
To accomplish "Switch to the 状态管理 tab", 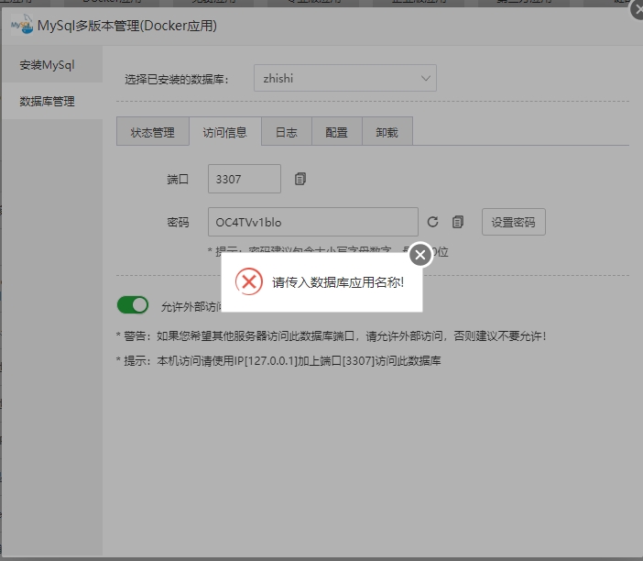I will coord(153,132).
